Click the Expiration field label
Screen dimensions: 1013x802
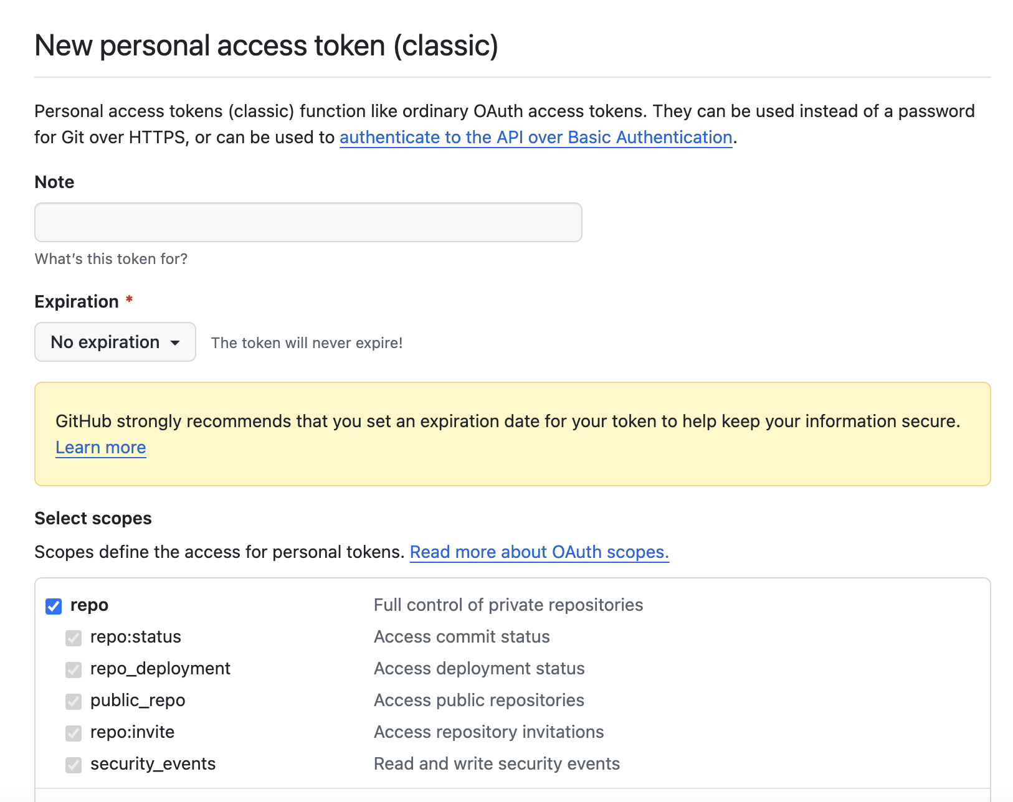[77, 301]
